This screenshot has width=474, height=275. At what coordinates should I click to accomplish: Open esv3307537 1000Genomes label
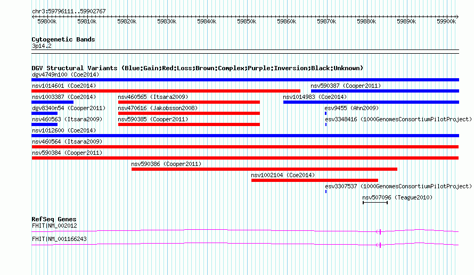click(398, 186)
